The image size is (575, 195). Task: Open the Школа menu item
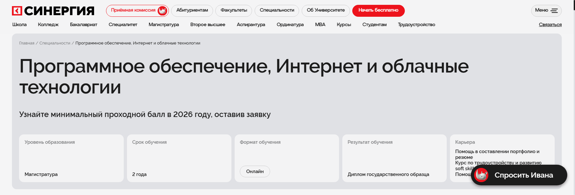pyautogui.click(x=19, y=24)
